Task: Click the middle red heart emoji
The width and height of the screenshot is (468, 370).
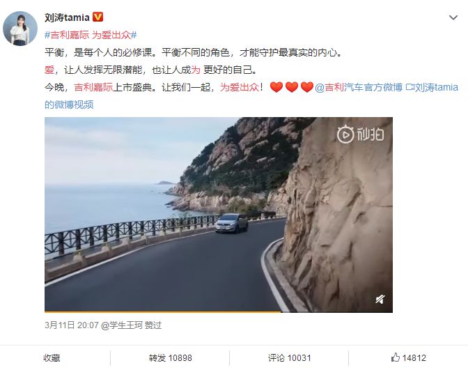Action: 292,87
